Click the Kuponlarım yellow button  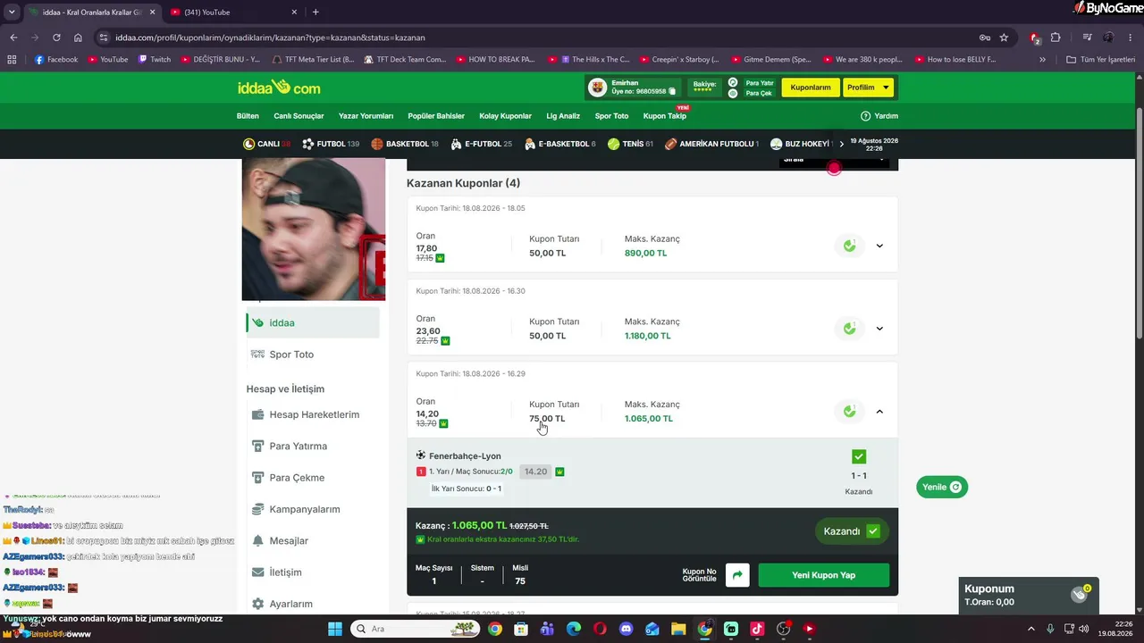click(x=811, y=88)
